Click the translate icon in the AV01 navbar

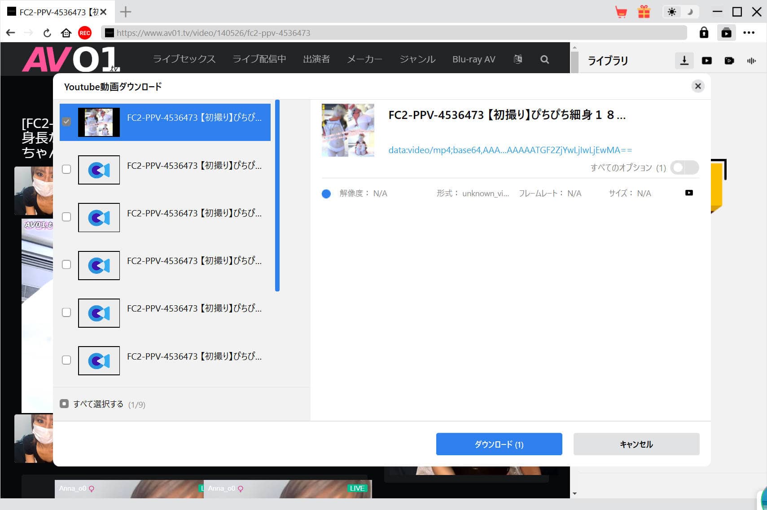point(517,59)
